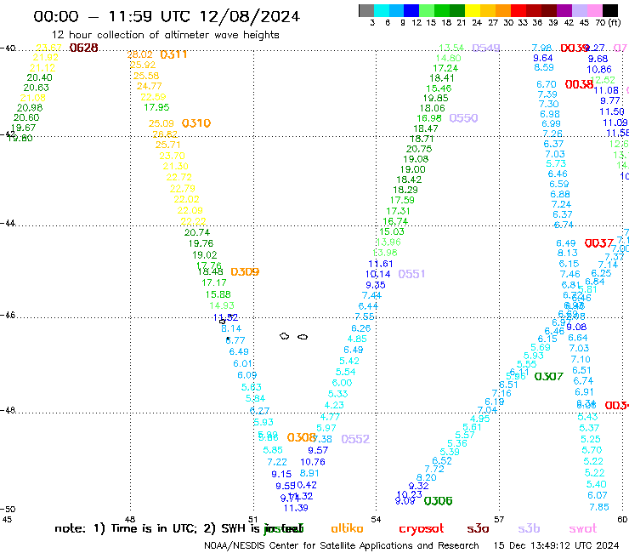
Task: Click the 's3a' satellite legend label
Action: [478, 529]
